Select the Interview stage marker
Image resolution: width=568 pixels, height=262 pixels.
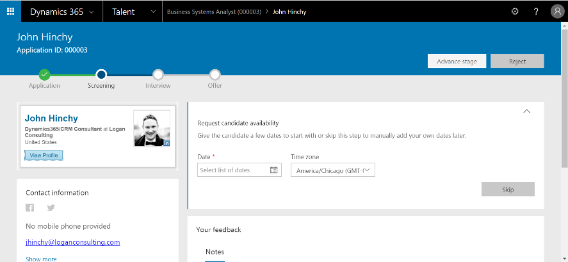[158, 74]
